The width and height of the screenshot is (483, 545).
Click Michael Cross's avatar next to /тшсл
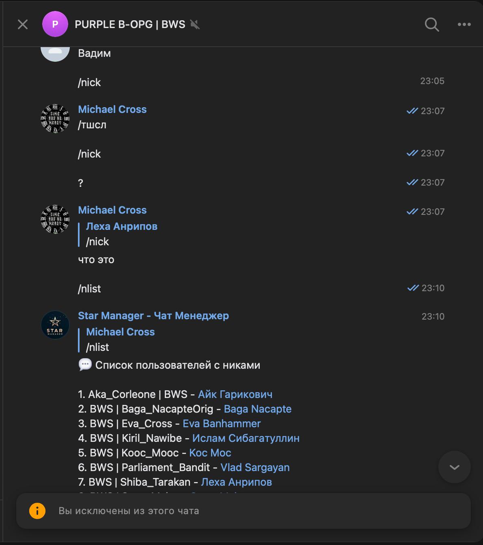click(55, 119)
